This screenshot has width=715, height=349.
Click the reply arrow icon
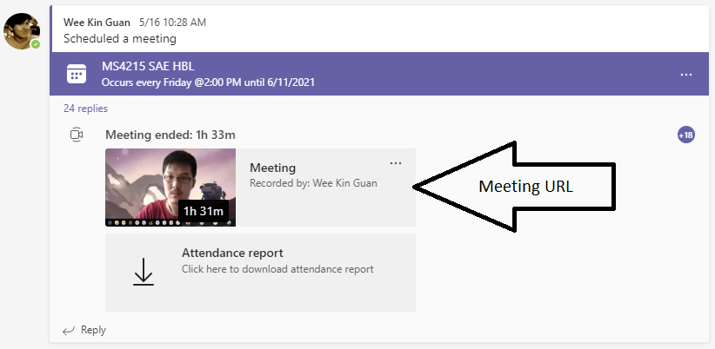point(68,330)
